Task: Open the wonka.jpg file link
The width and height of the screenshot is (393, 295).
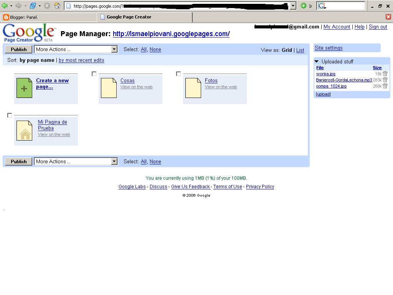Action: 325,74
